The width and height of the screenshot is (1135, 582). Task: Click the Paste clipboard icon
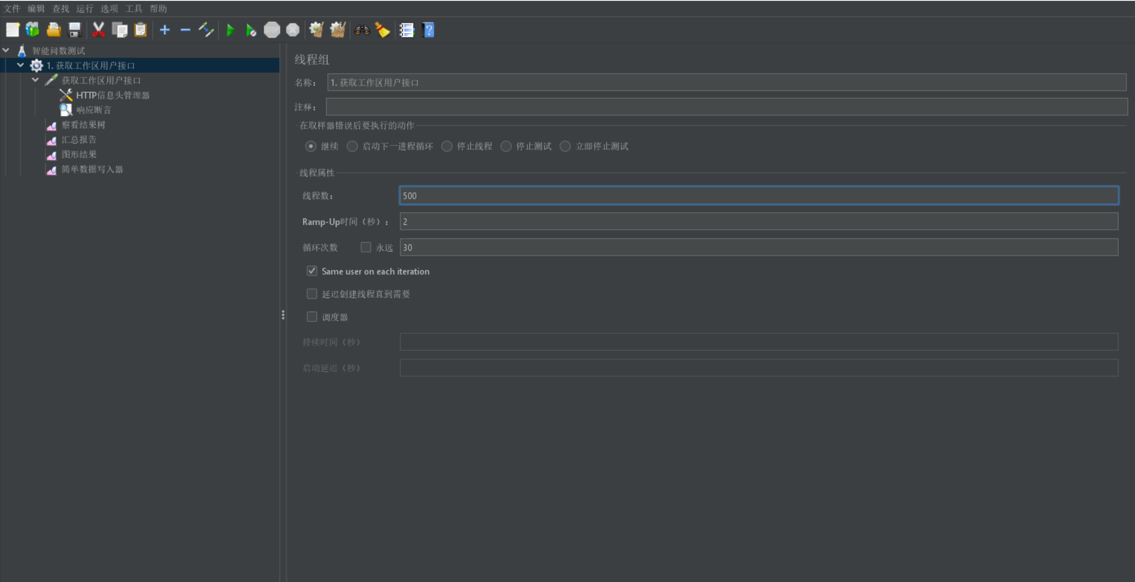pyautogui.click(x=140, y=30)
